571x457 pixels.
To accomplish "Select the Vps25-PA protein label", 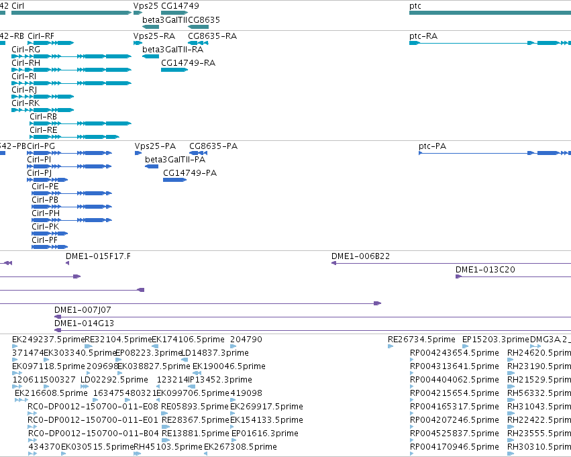I will pos(156,146).
